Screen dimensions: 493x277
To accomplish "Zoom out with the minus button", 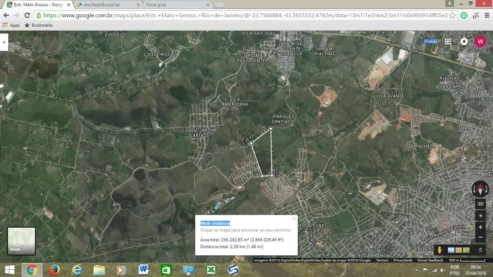I will pos(480,238).
